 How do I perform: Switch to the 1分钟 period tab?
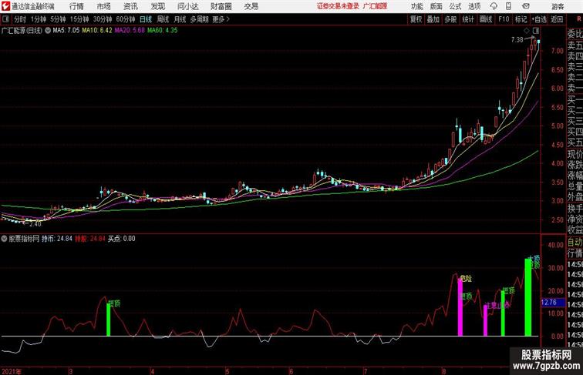pyautogui.click(x=39, y=19)
